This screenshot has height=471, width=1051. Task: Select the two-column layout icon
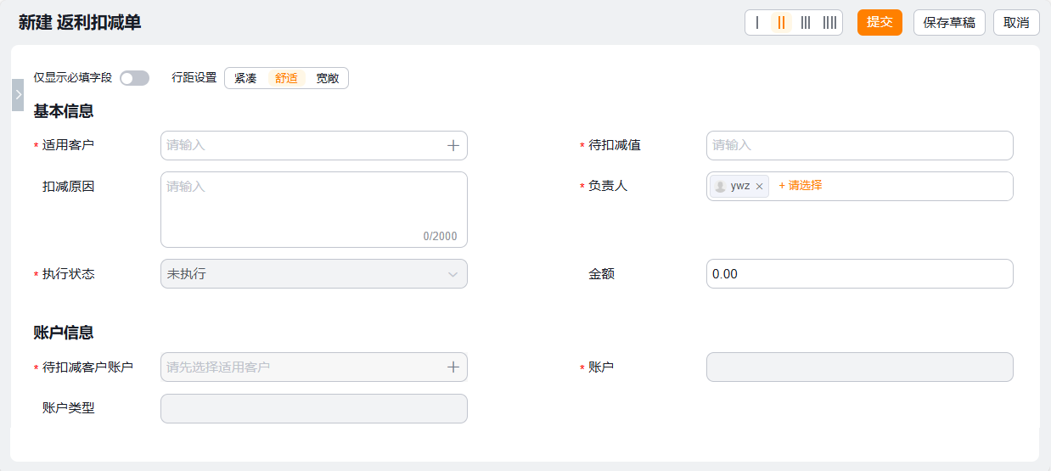(781, 23)
